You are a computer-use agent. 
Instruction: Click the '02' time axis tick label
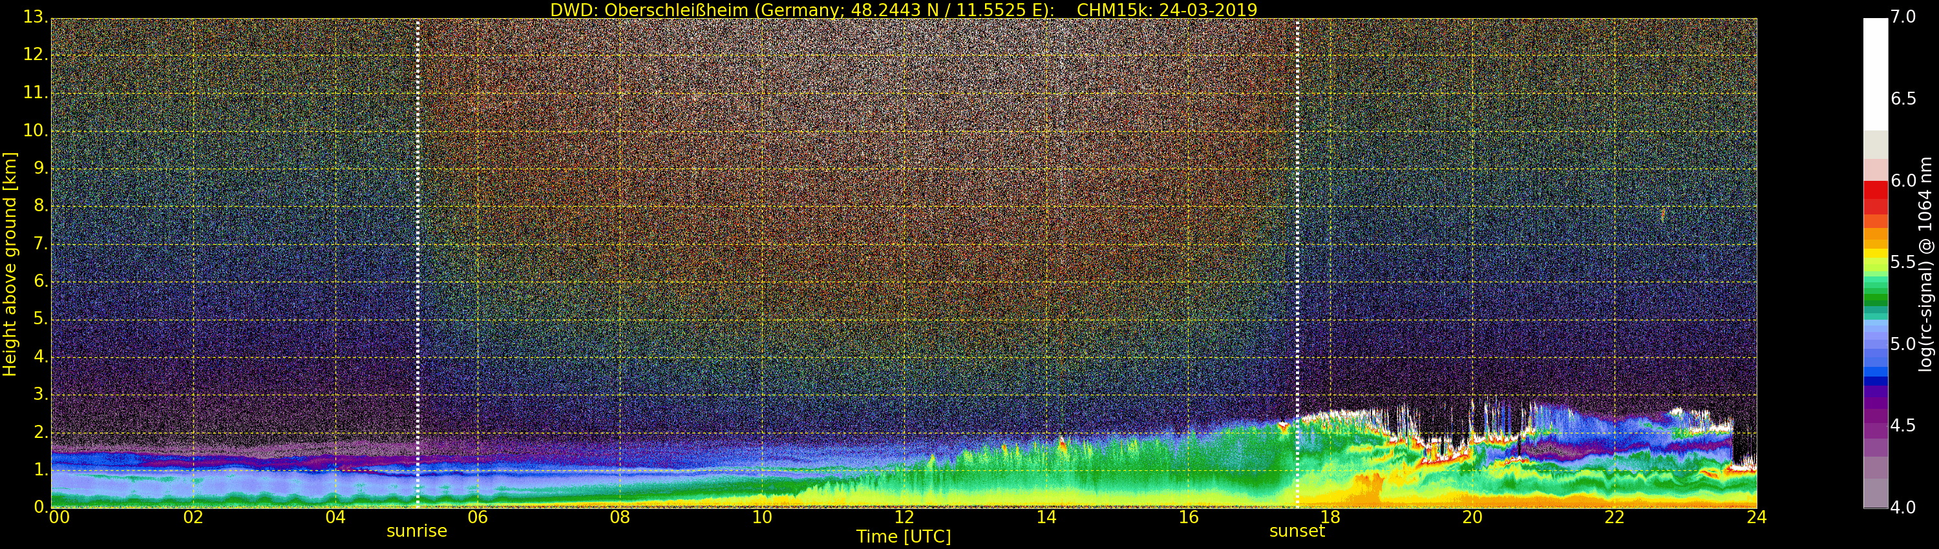coord(193,517)
